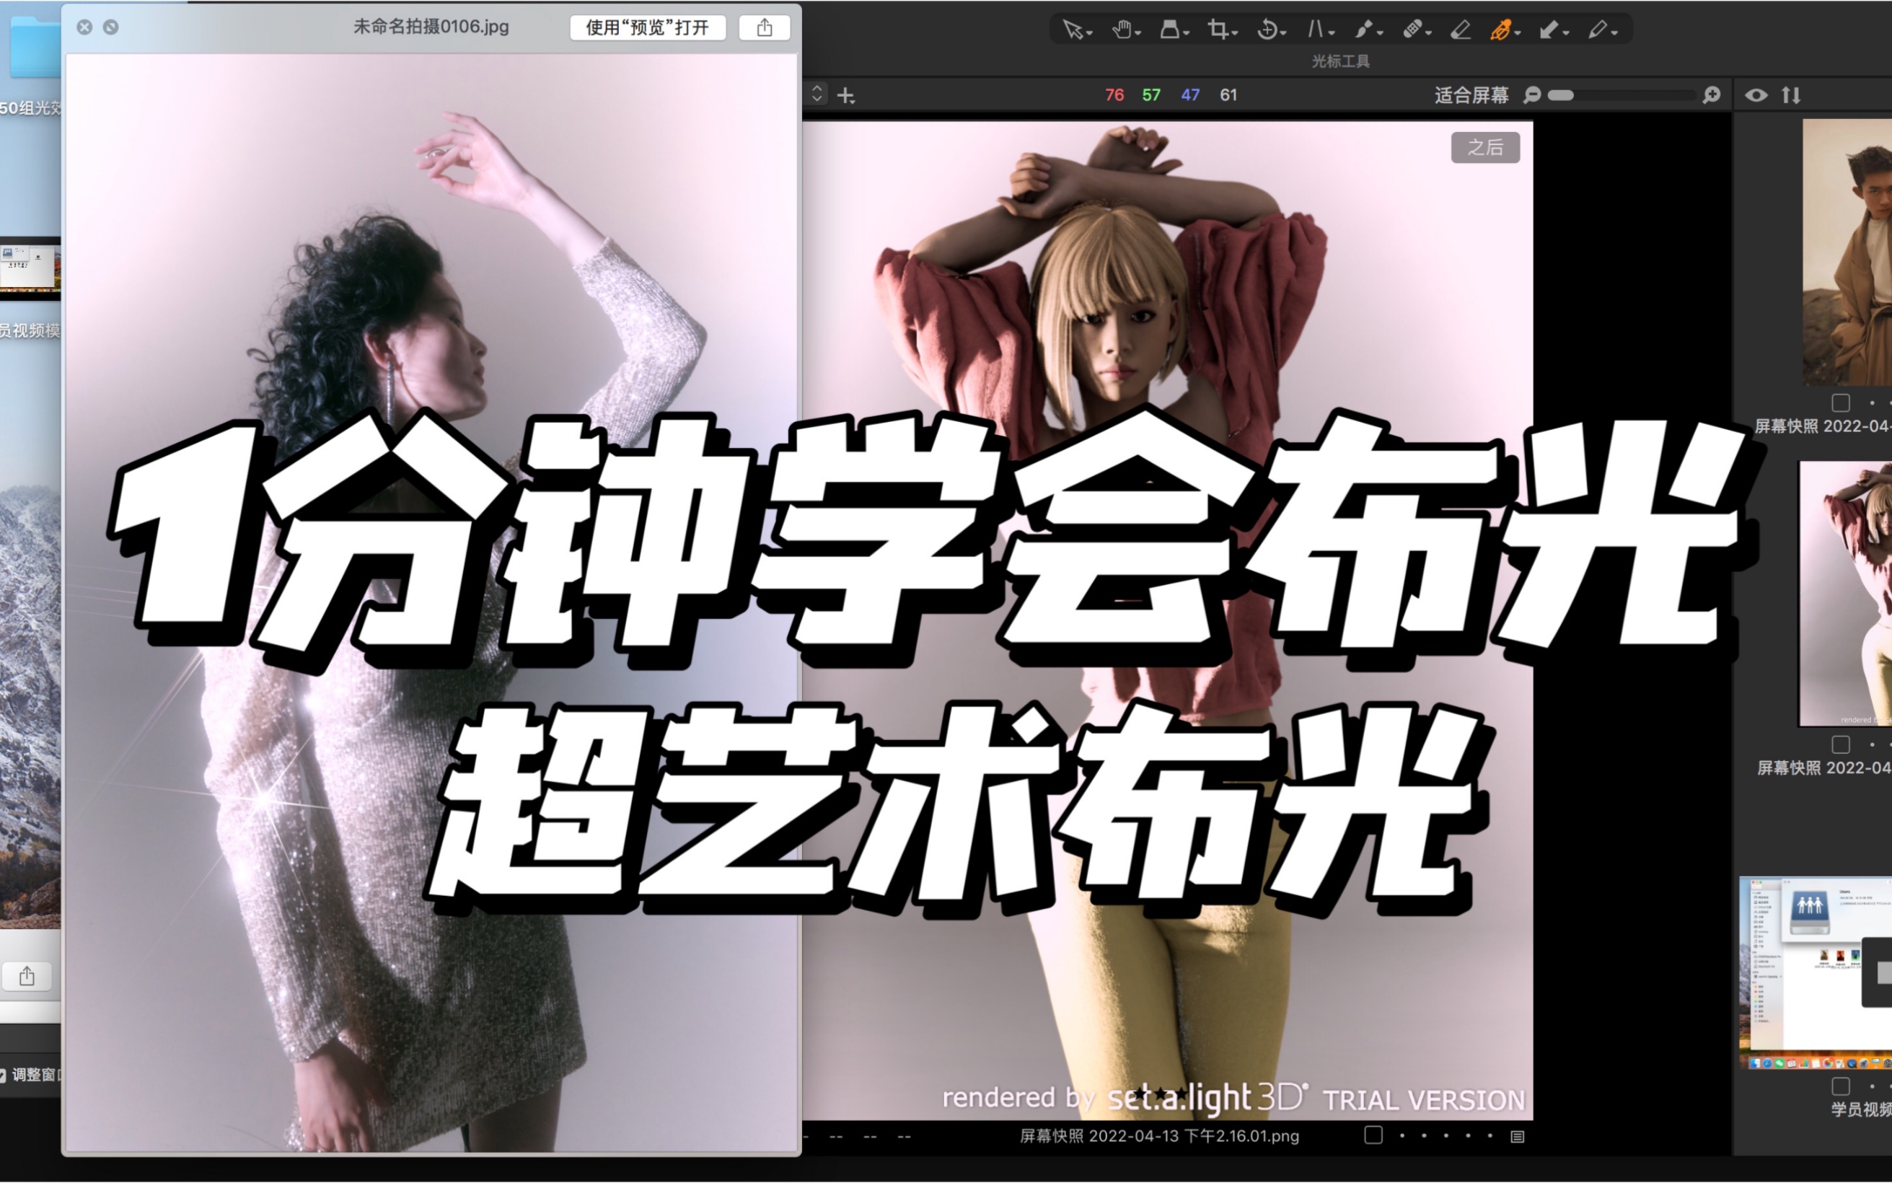
Task: Click the small screenshot thumbnail in the left Finder window
Action: click(30, 268)
